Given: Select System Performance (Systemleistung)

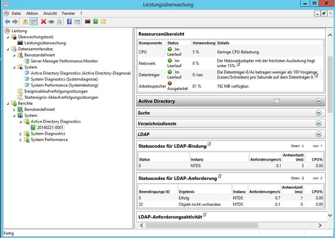Looking at the screenshot, I should (x=64, y=85).
